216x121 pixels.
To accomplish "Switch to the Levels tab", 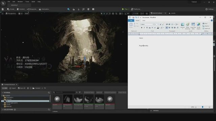I will [172, 13].
